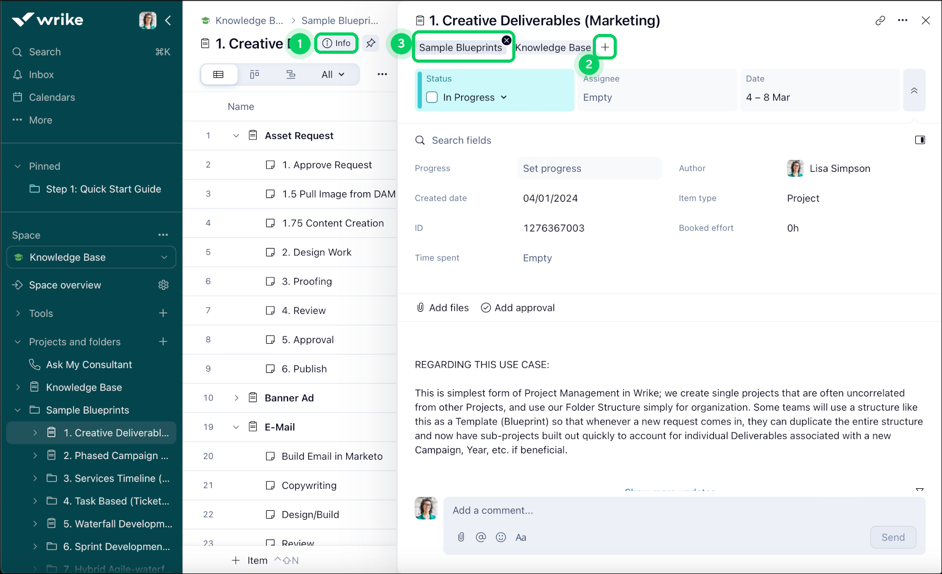Open the Info tab
942x574 pixels.
tap(337, 43)
